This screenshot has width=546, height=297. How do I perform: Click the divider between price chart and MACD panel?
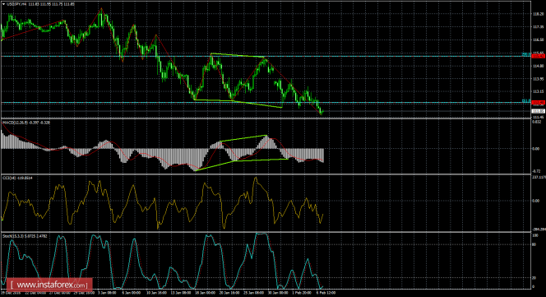click(x=266, y=118)
